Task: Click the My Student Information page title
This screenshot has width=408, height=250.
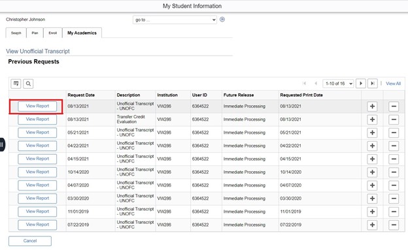Action: point(192,6)
